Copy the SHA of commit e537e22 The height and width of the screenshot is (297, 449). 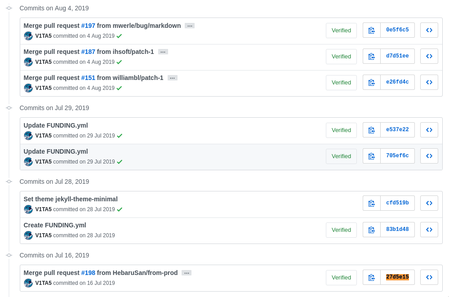pyautogui.click(x=371, y=130)
